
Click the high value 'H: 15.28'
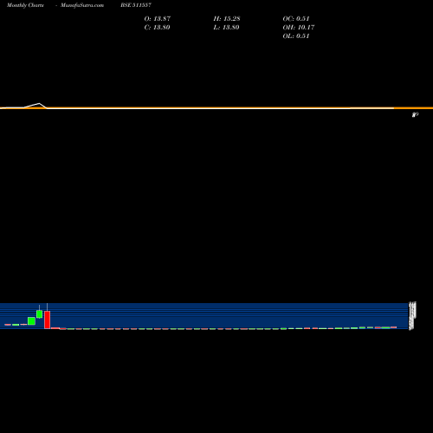click(227, 18)
